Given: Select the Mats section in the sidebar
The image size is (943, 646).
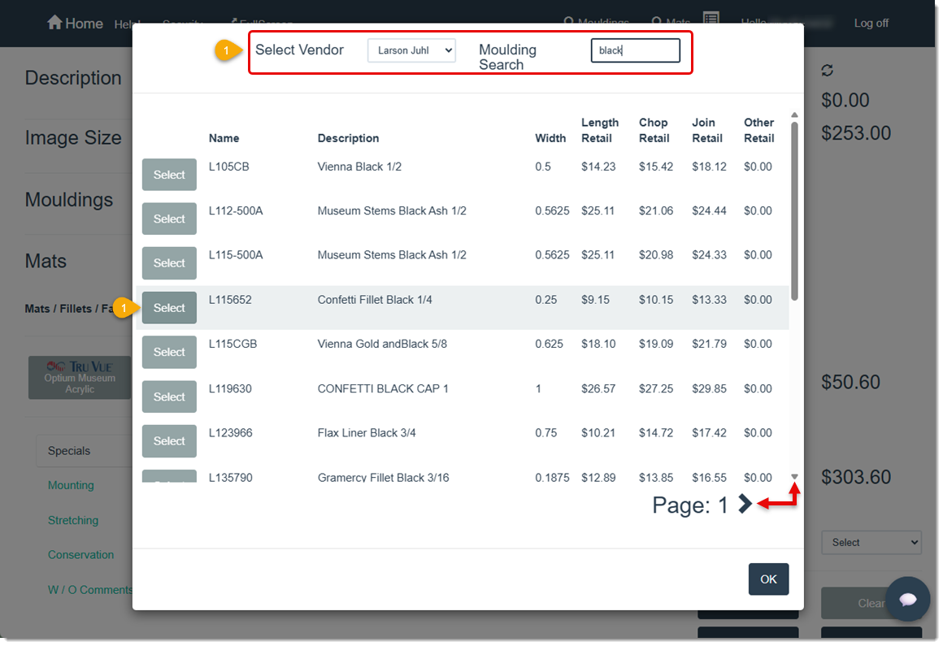Looking at the screenshot, I should click(x=45, y=261).
